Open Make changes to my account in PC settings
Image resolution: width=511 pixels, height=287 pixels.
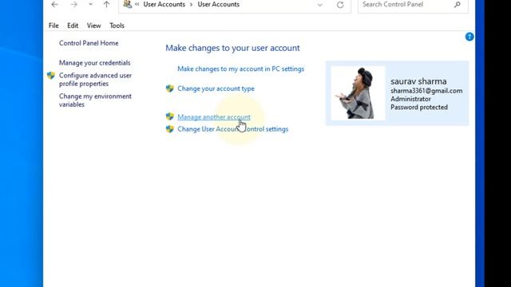coord(241,69)
